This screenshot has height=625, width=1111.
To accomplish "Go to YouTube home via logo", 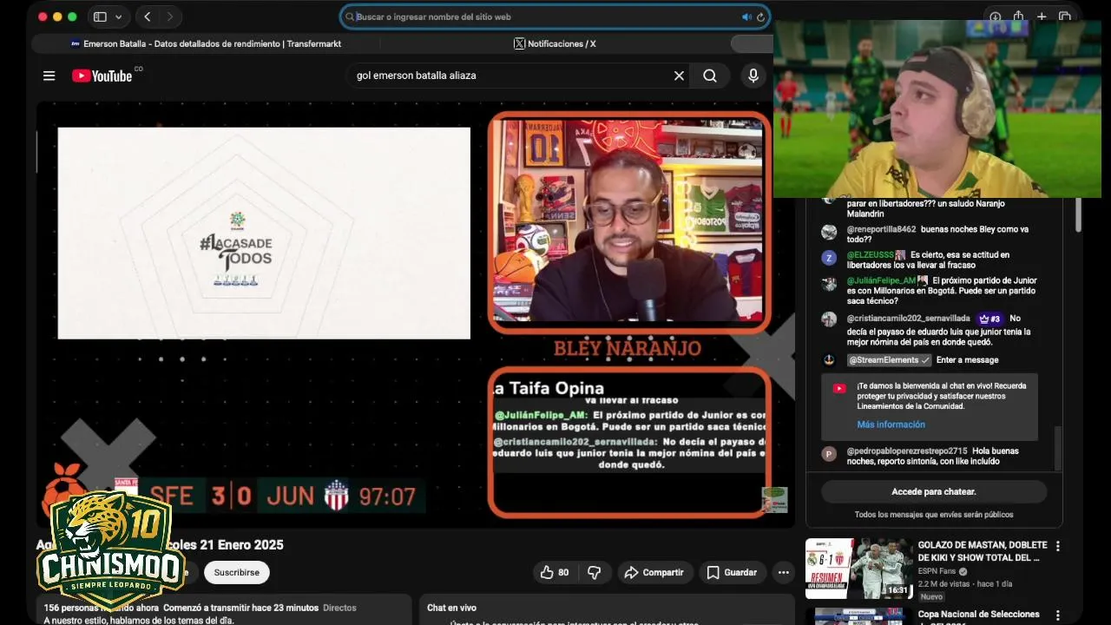I will click(x=102, y=76).
